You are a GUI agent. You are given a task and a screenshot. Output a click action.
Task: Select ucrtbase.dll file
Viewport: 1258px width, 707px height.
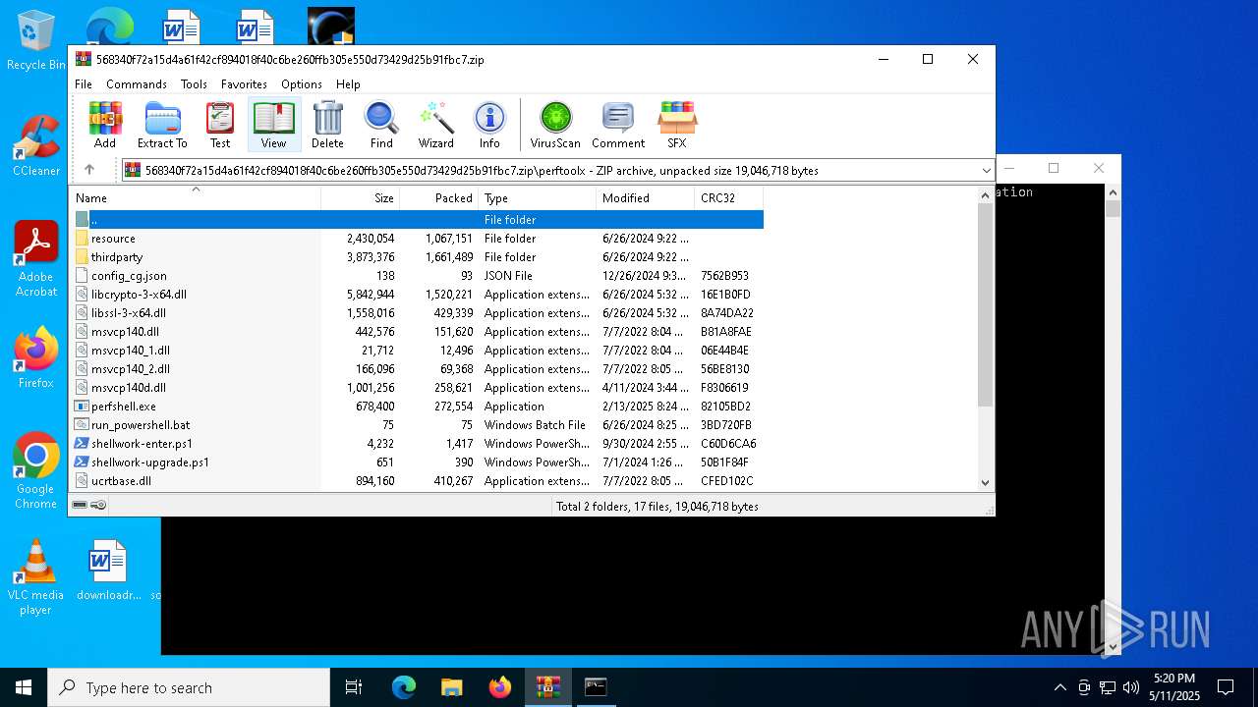point(419,481)
